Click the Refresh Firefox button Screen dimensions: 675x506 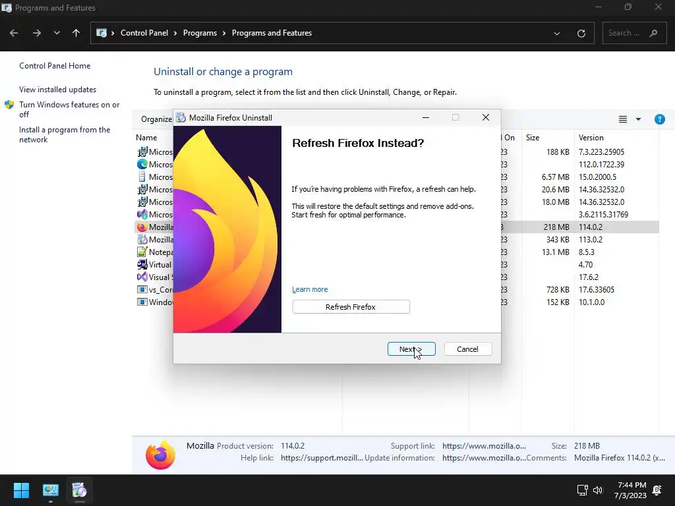coord(351,307)
